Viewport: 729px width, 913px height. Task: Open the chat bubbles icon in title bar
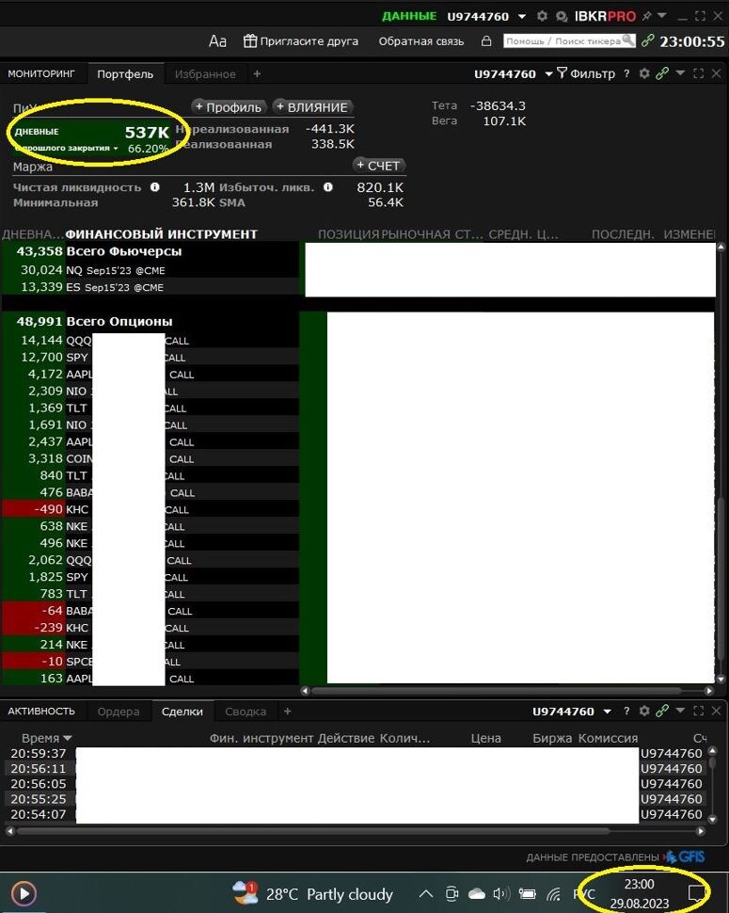point(562,16)
